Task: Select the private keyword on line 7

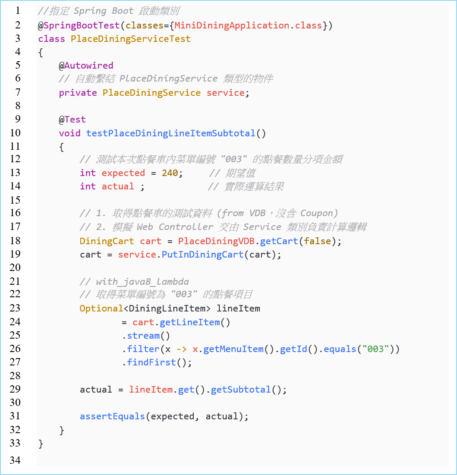Action: pyautogui.click(x=78, y=93)
